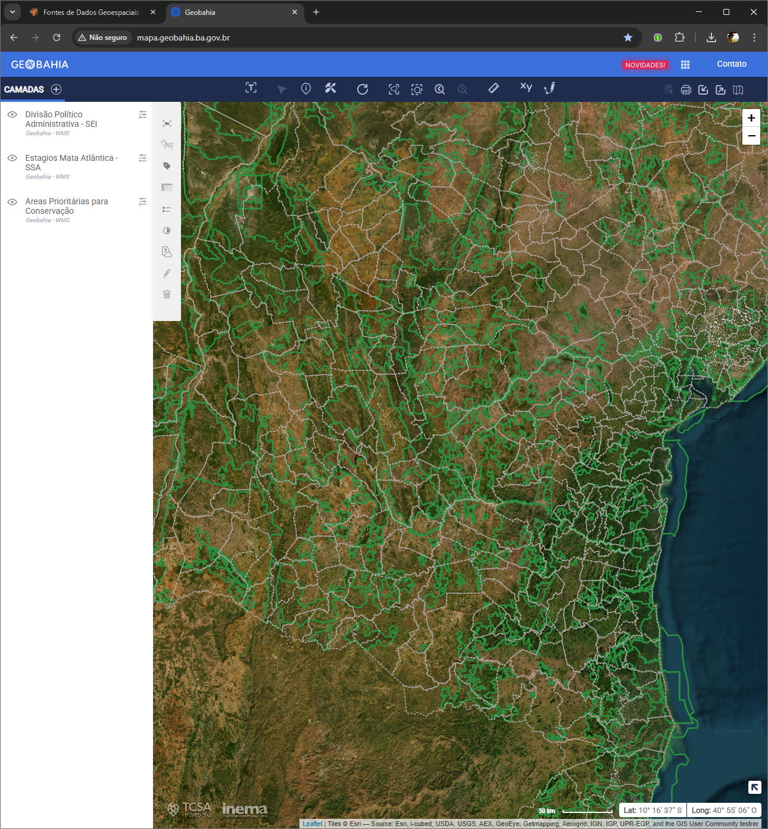
Task: Open the XY coordinates tool
Action: (x=526, y=88)
